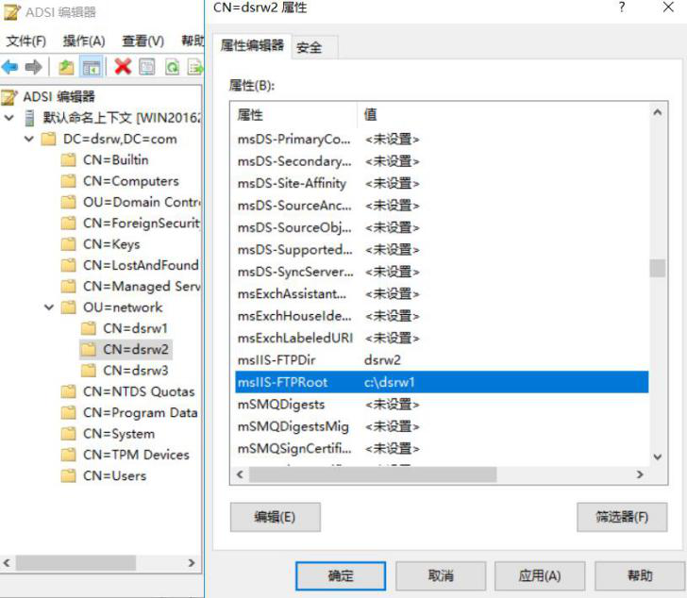The height and width of the screenshot is (598, 687).
Task: Select CN=TPM Devices in the tree
Action: pyautogui.click(x=136, y=455)
